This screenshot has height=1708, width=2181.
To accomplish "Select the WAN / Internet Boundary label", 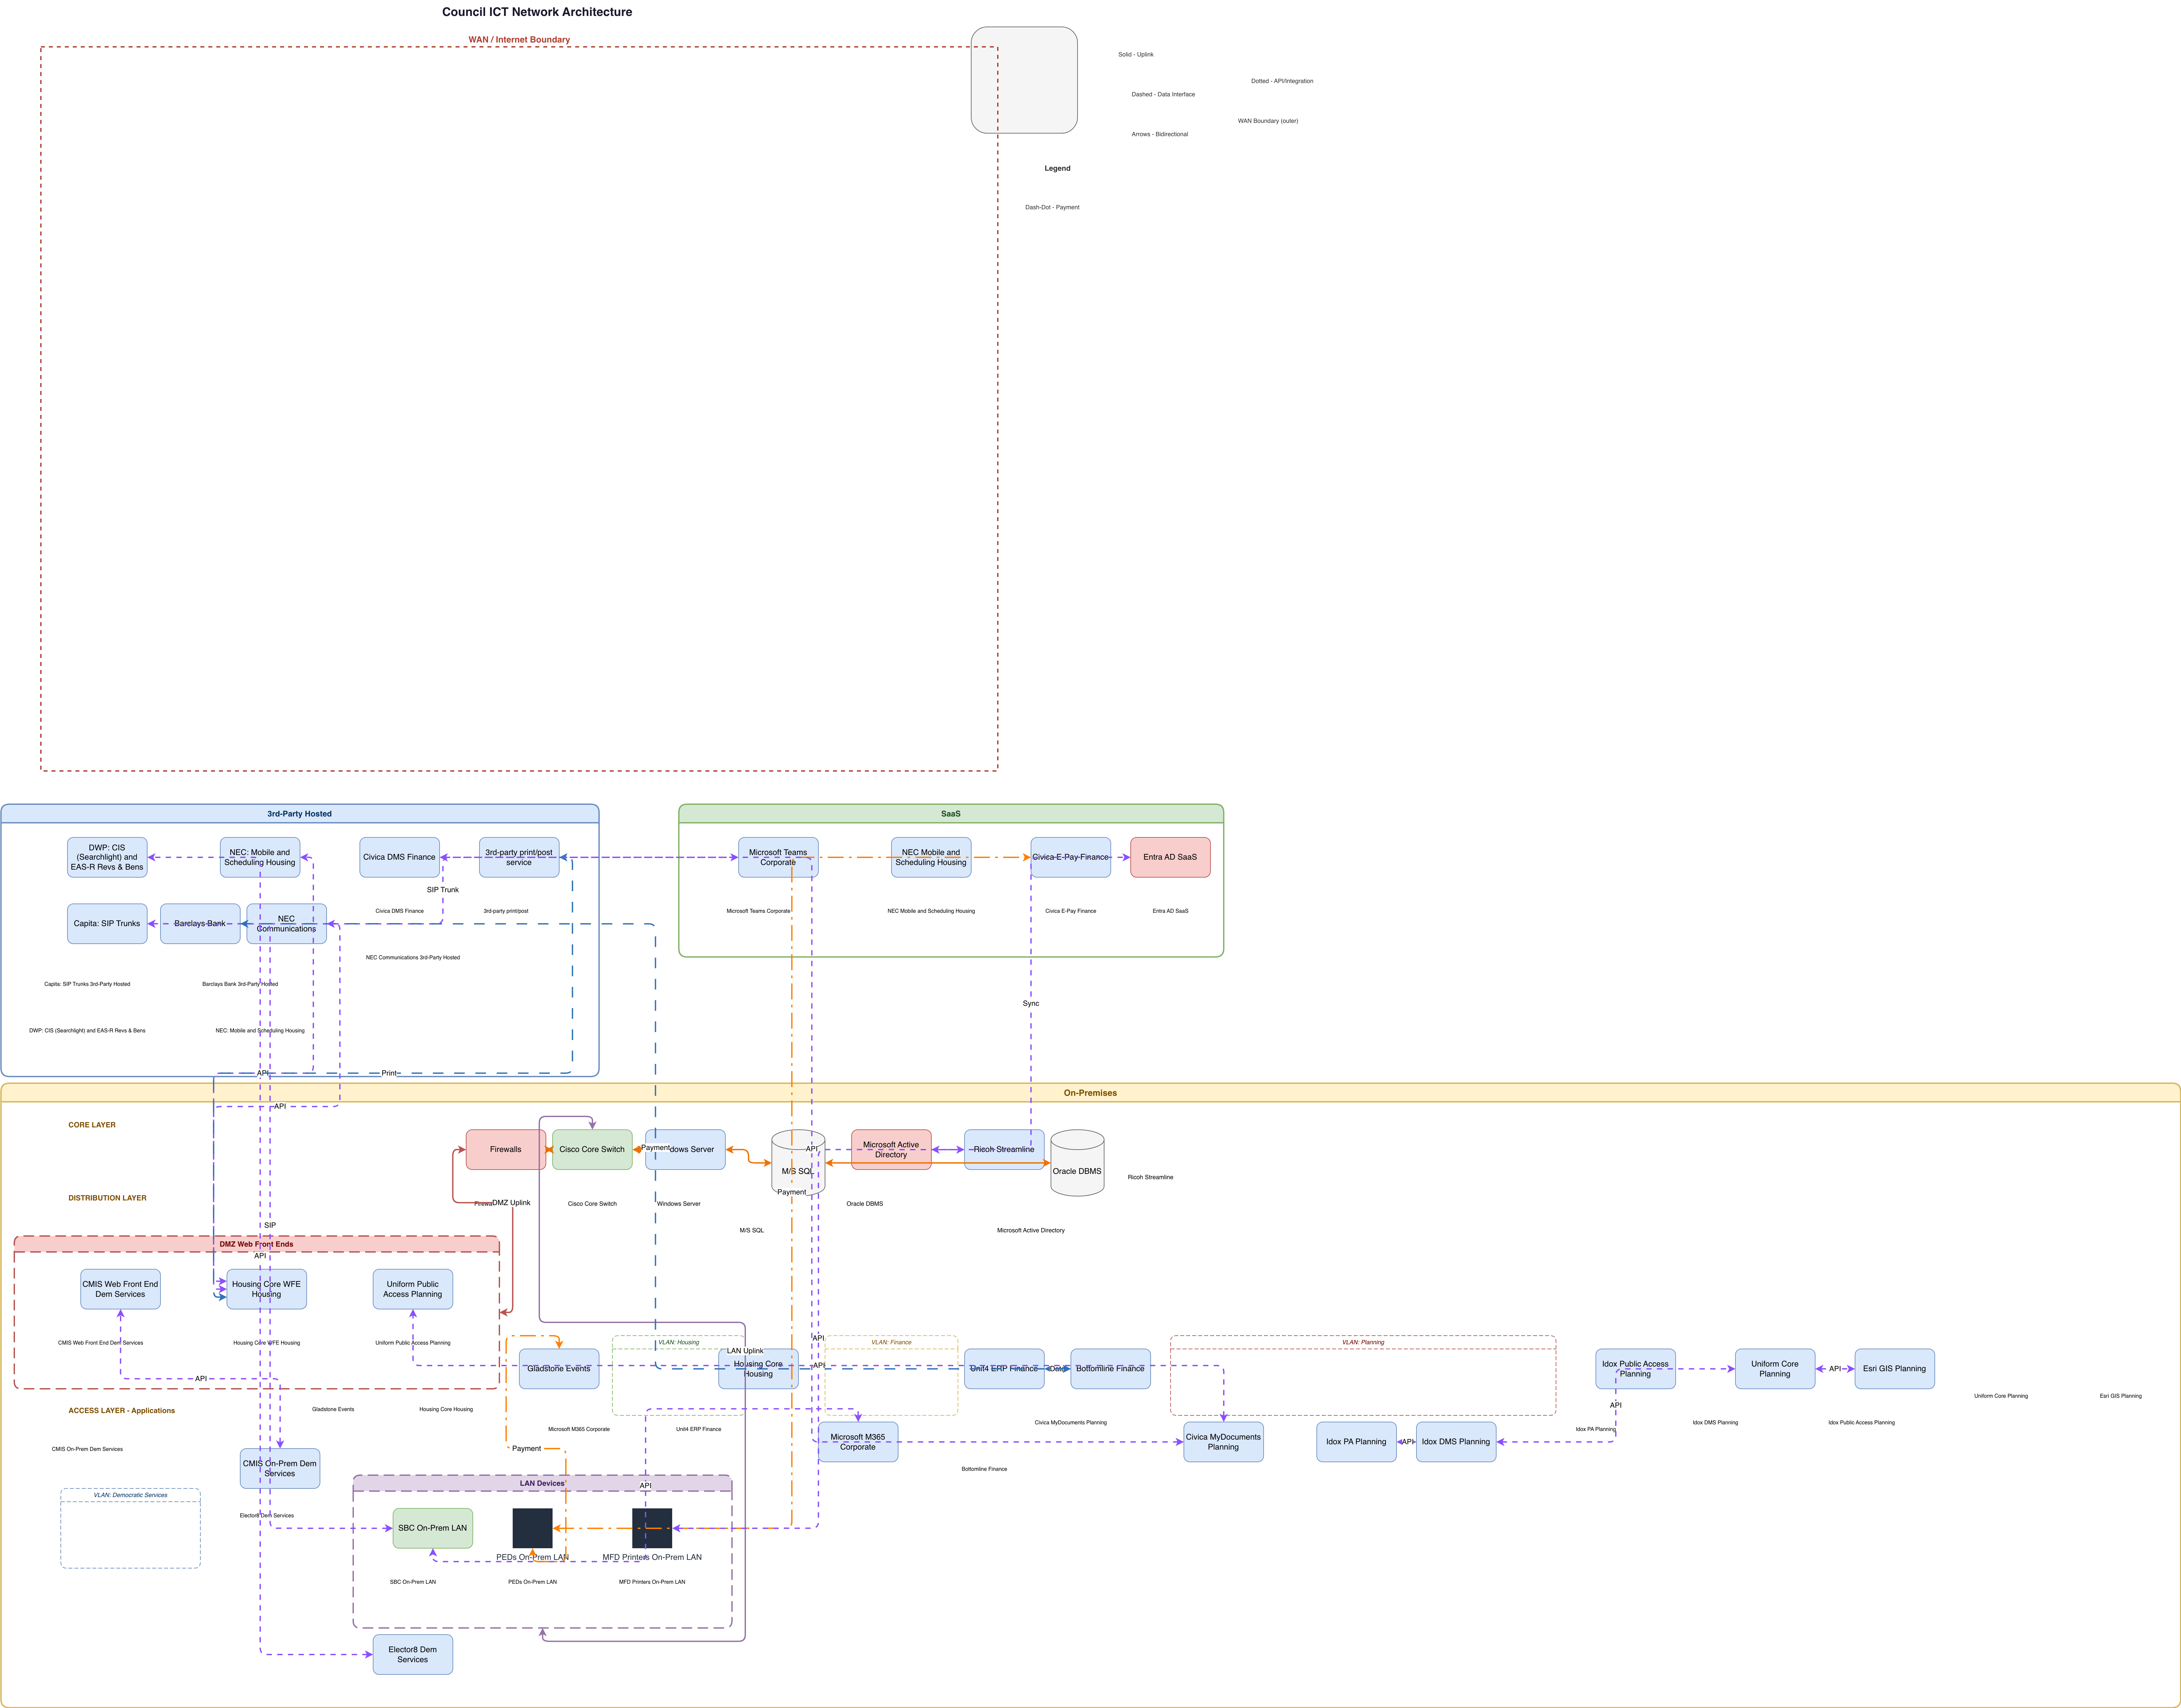I will point(519,40).
